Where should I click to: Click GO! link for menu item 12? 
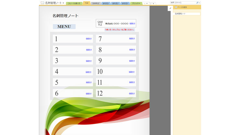coord(132,93)
